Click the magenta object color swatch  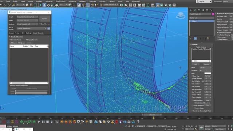click(213, 14)
